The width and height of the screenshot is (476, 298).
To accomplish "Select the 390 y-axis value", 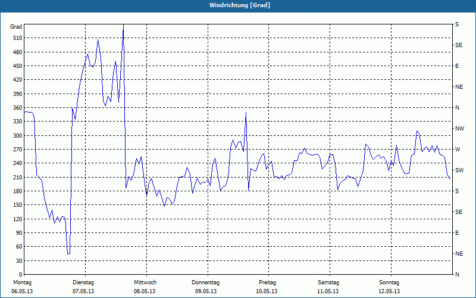I will coord(18,94).
